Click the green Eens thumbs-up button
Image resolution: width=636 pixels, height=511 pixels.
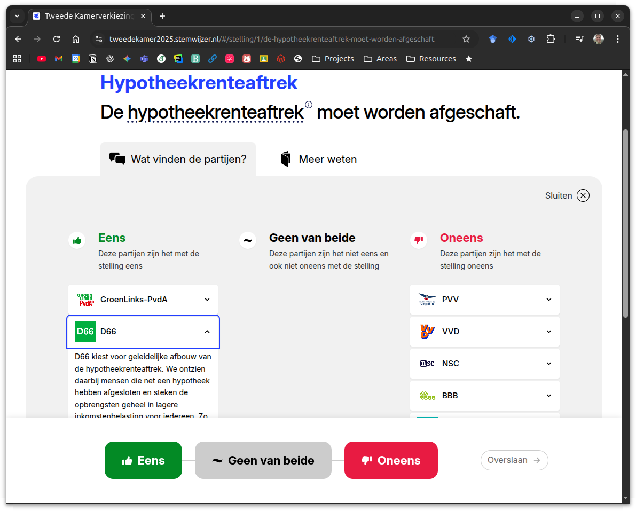143,460
